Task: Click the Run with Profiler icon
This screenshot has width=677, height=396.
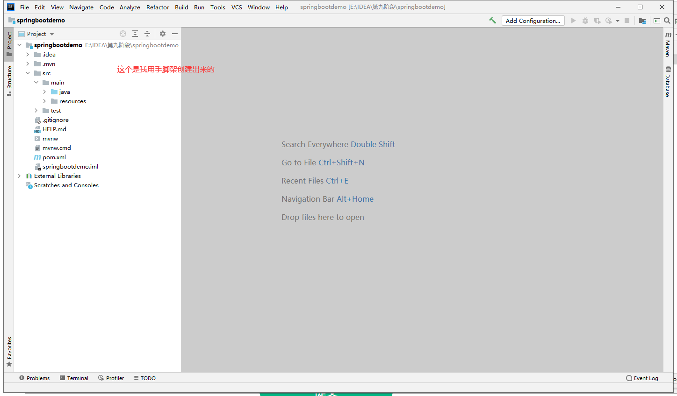Action: point(608,21)
